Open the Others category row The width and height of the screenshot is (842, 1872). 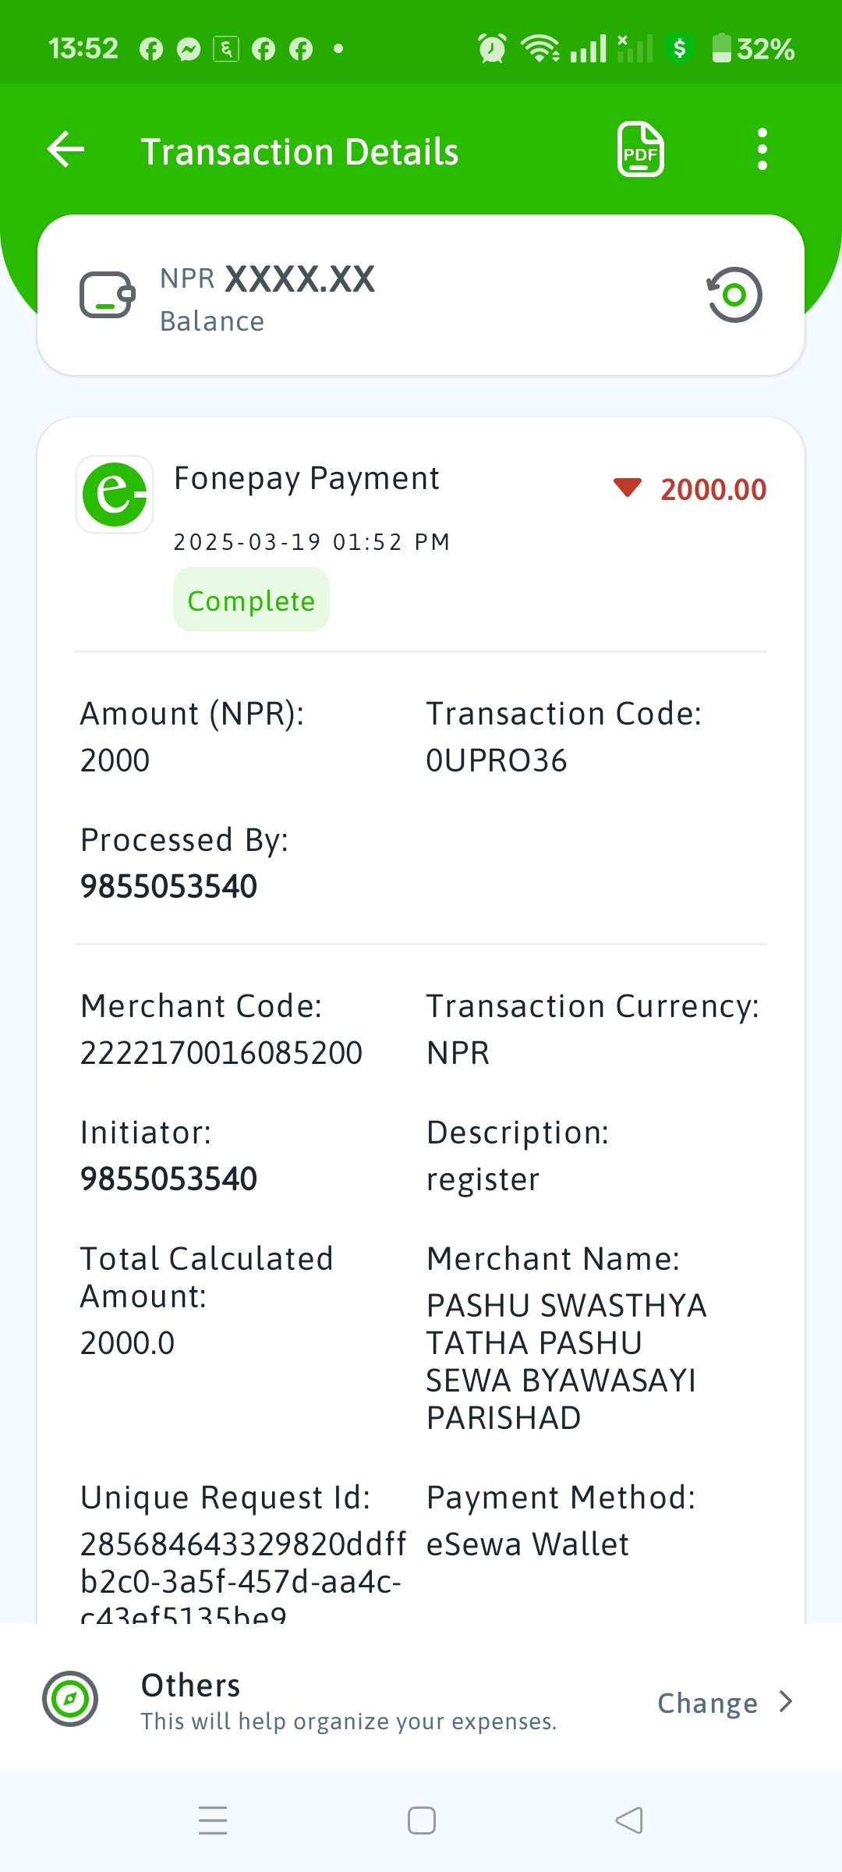(421, 1700)
